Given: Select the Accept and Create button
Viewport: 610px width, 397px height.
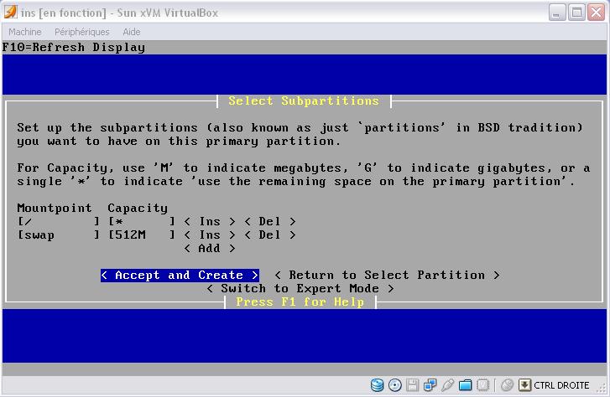Looking at the screenshot, I should (x=180, y=276).
